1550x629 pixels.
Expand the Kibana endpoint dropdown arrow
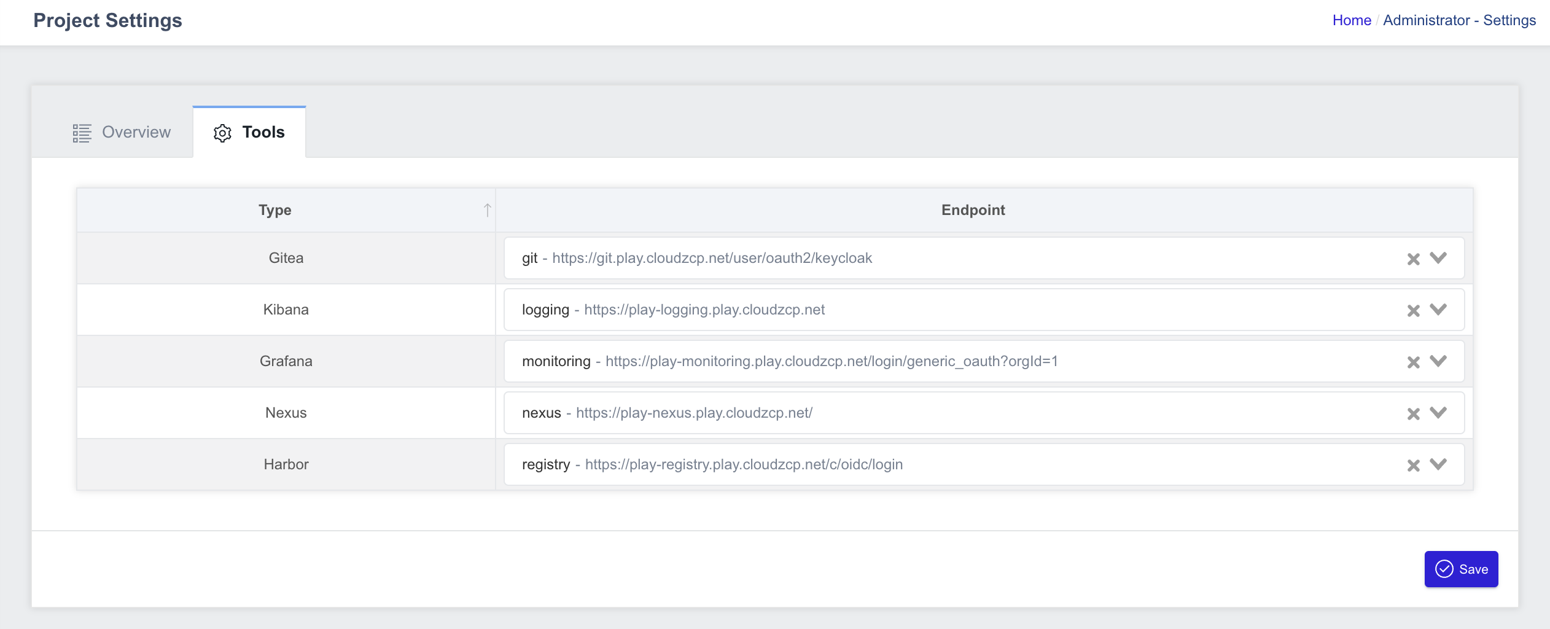pyautogui.click(x=1438, y=310)
